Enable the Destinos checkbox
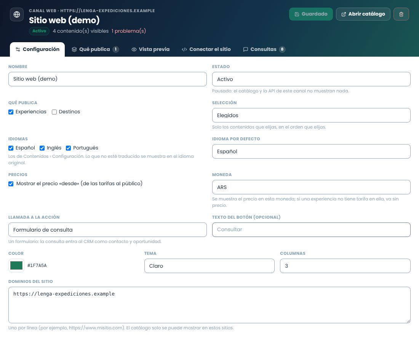Screen dimensions: 419x359 point(54,112)
